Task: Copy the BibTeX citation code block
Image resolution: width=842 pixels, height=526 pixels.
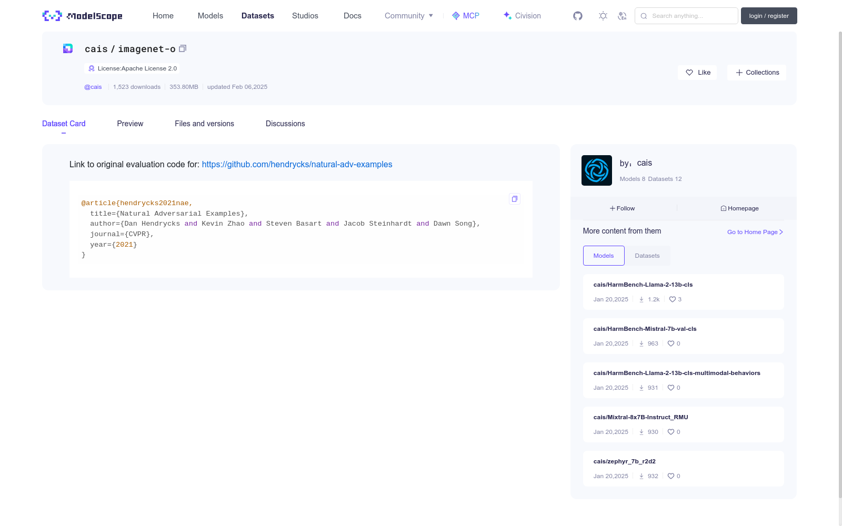Action: tap(515, 199)
